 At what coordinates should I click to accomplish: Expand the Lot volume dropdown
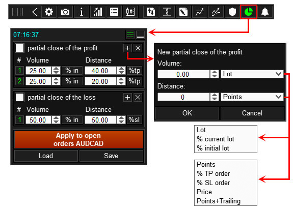252,74
